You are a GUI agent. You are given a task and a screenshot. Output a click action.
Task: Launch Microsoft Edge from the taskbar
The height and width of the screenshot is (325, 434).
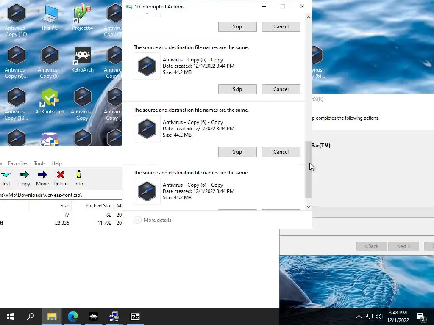tap(73, 317)
